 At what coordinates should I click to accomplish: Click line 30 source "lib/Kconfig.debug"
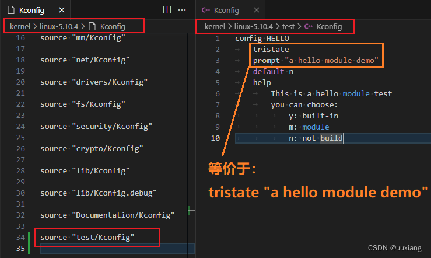tap(99, 193)
